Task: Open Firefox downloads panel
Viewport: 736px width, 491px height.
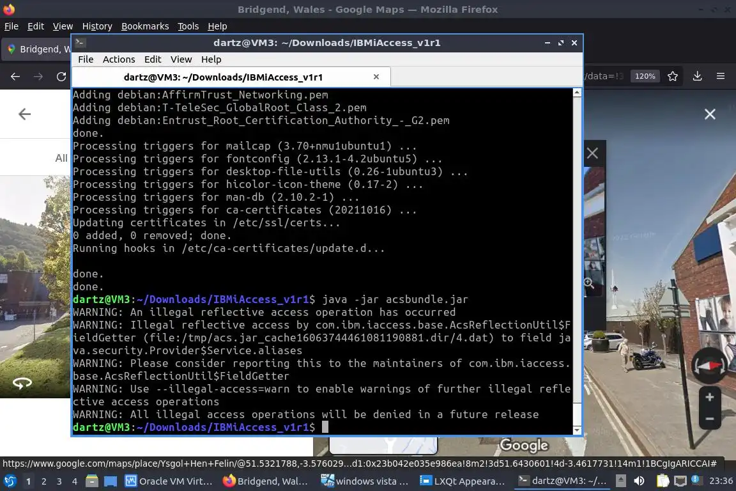Action: coord(697,76)
